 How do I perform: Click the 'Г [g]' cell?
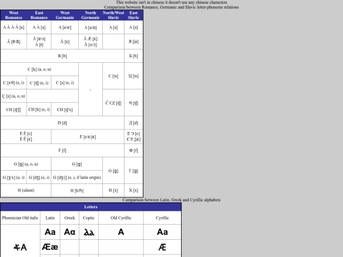(x=133, y=171)
